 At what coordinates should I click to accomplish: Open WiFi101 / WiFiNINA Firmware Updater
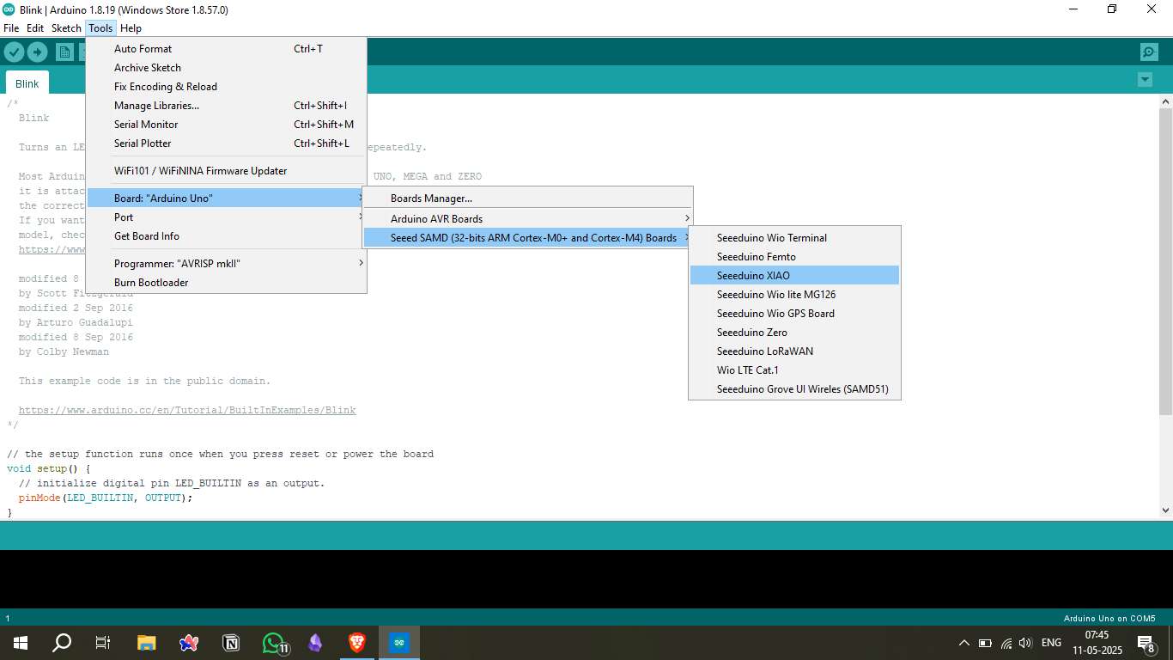tap(227, 171)
